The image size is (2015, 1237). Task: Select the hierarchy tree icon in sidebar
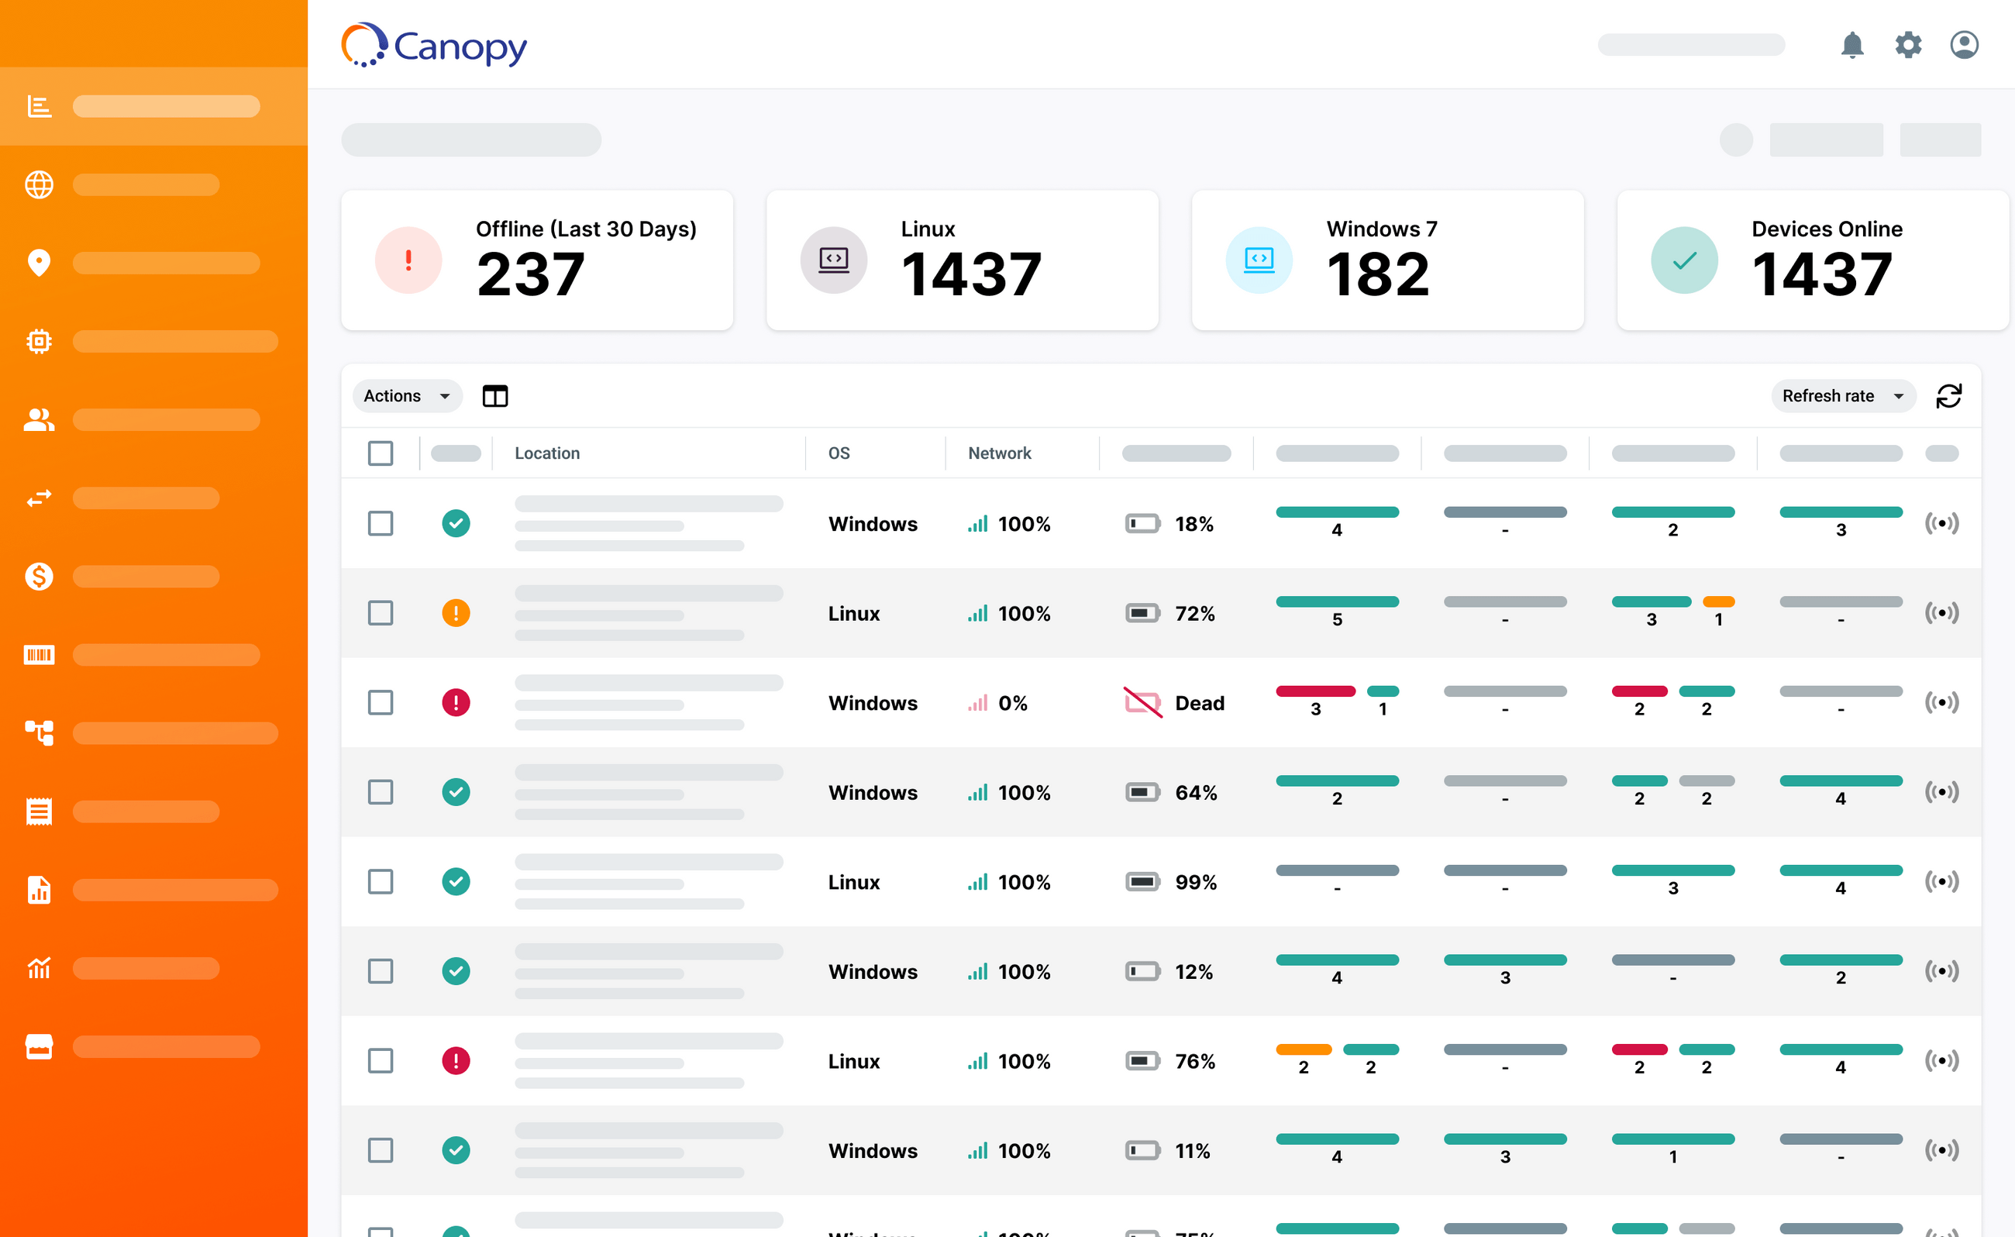40,733
